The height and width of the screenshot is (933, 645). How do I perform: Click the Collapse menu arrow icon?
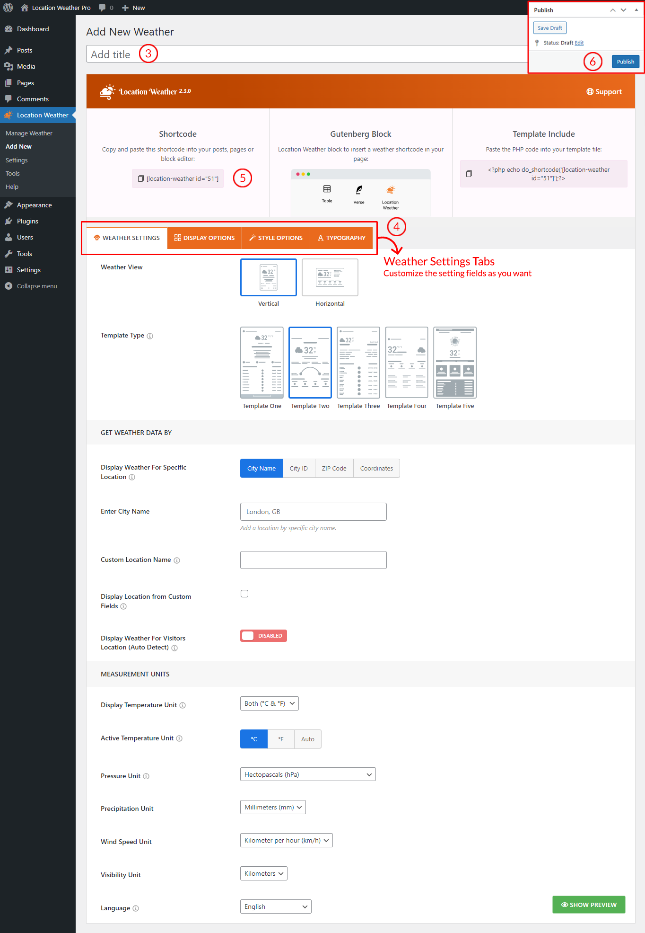click(9, 286)
